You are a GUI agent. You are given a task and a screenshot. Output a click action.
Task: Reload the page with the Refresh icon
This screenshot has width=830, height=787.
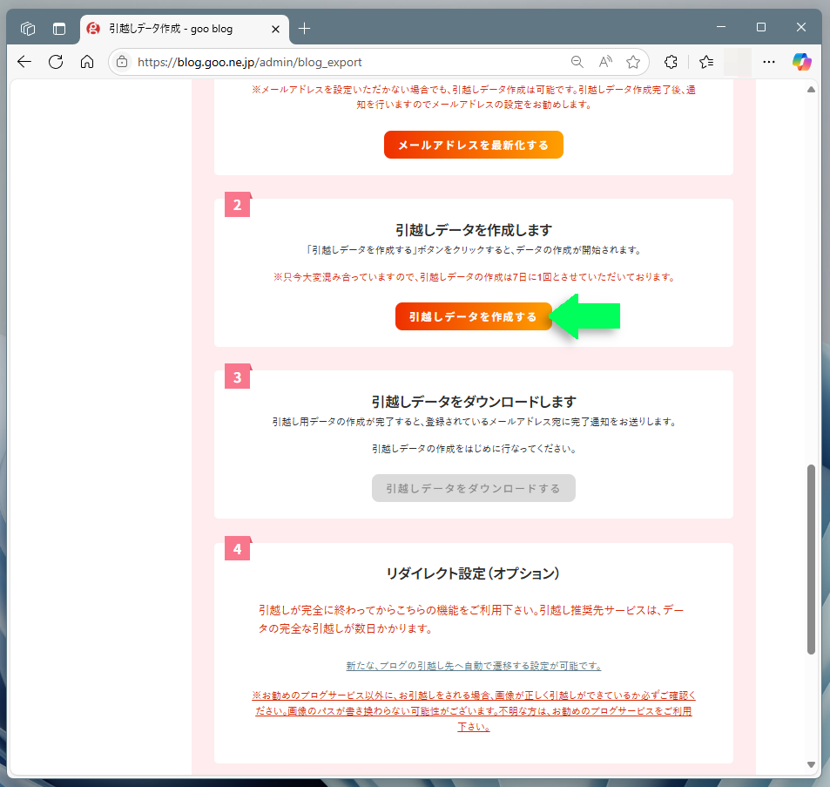[56, 62]
